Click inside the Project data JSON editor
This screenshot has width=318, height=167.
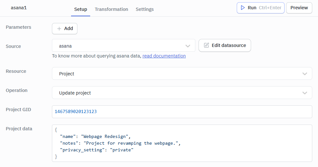coord(182,143)
